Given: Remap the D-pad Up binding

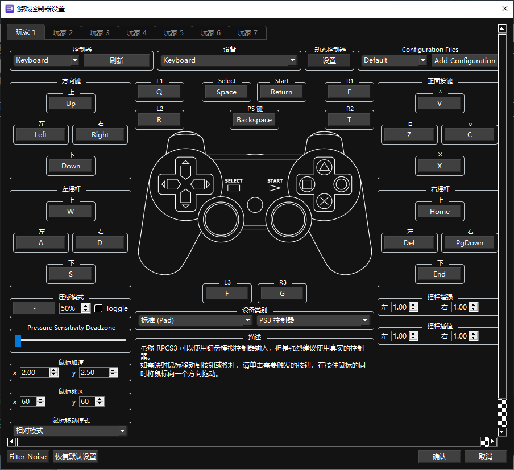Looking at the screenshot, I should click(x=71, y=104).
